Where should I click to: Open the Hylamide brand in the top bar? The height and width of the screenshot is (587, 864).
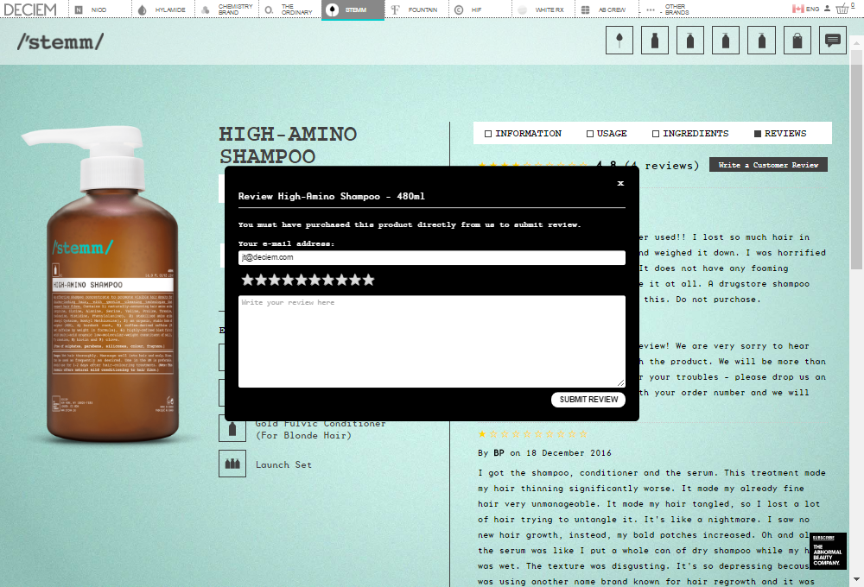coord(163,9)
